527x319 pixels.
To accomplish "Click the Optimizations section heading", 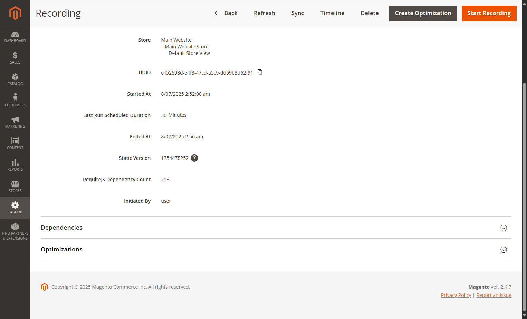I will tap(61, 249).
